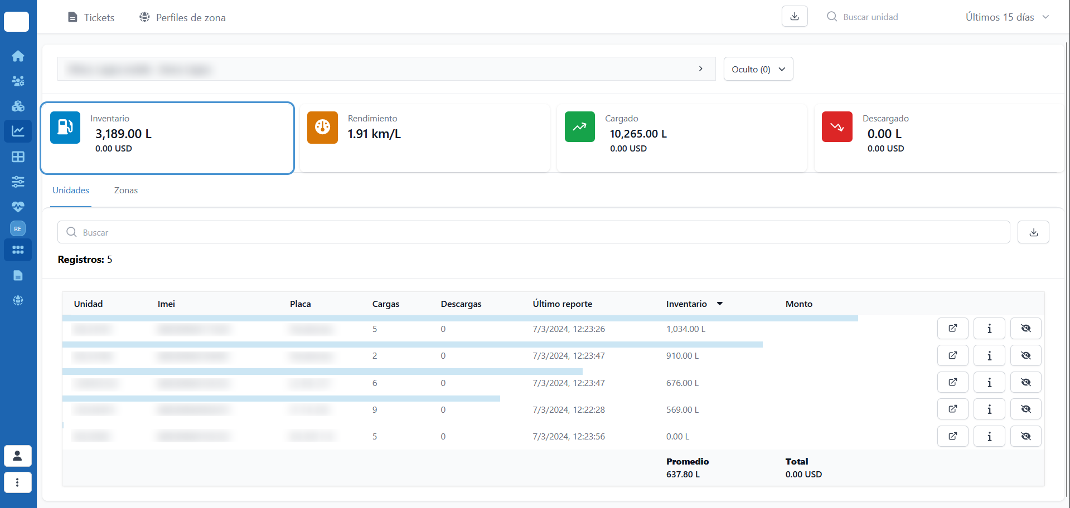Open the users group sidebar icon
The height and width of the screenshot is (508, 1070).
18,81
